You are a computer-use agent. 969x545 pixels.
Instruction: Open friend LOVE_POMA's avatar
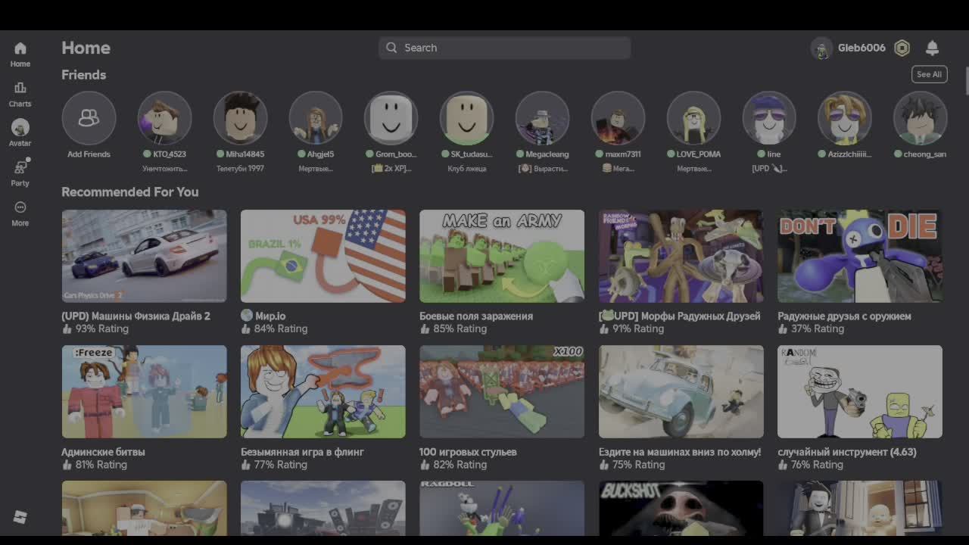[x=693, y=118]
